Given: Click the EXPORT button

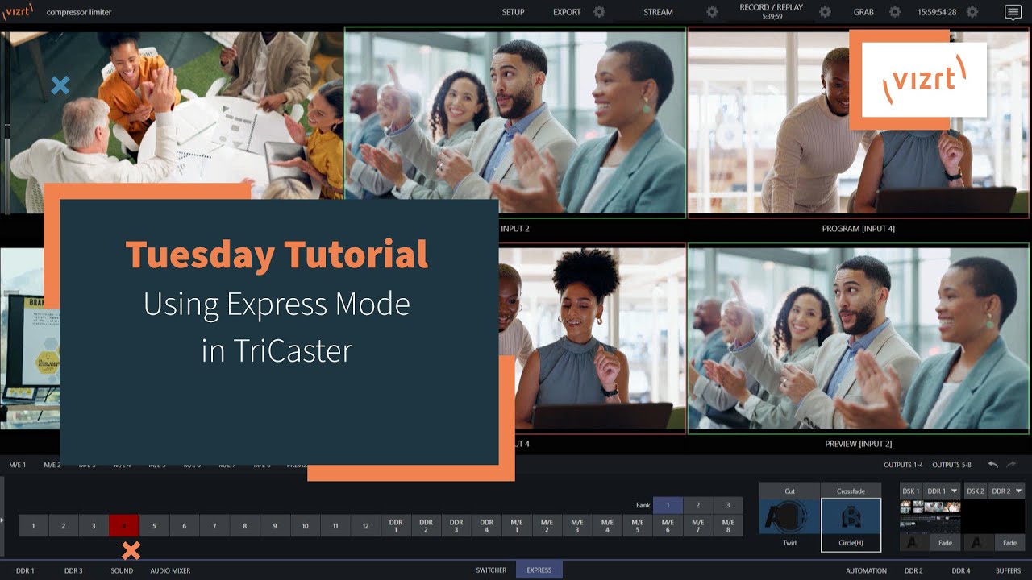Looking at the screenshot, I should tap(567, 12).
